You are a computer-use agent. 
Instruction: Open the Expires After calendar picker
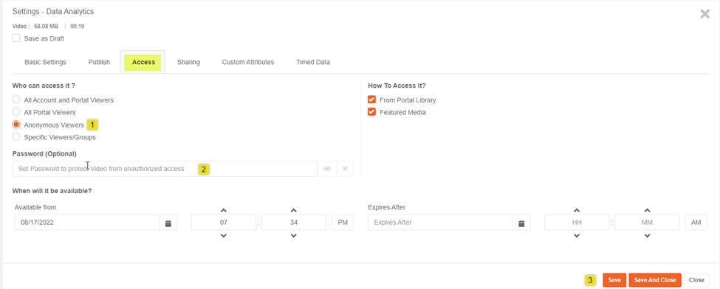click(521, 223)
